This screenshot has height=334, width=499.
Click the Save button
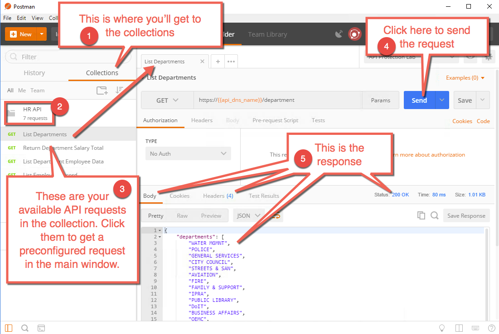(x=465, y=100)
